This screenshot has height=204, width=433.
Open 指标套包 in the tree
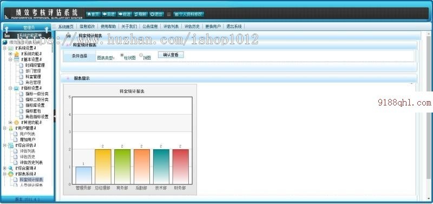[33, 111]
